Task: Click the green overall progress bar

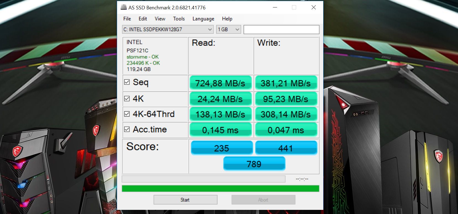Action: (220, 189)
